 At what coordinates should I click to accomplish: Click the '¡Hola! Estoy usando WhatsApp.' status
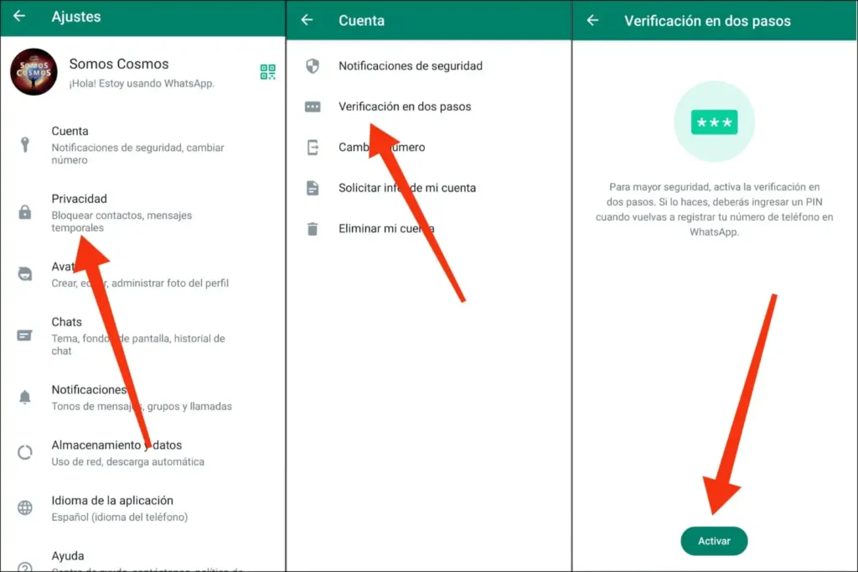[x=142, y=83]
